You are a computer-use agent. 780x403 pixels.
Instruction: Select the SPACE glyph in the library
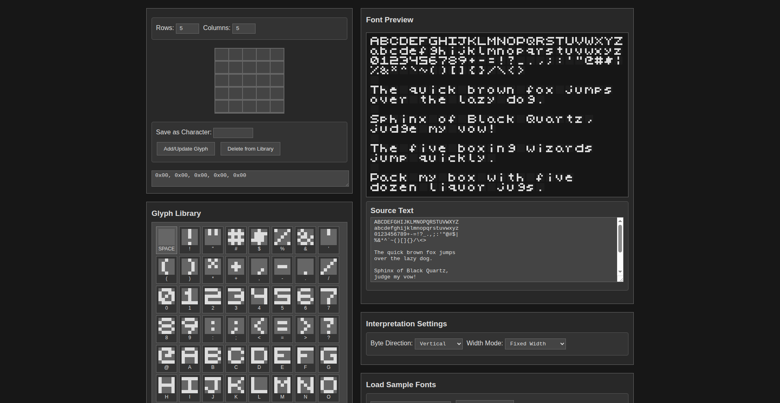click(167, 240)
